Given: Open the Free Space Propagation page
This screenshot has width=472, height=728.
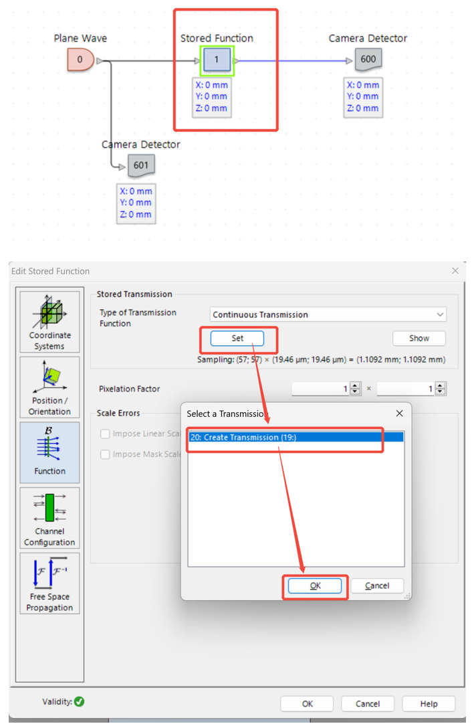Looking at the screenshot, I should click(x=49, y=583).
